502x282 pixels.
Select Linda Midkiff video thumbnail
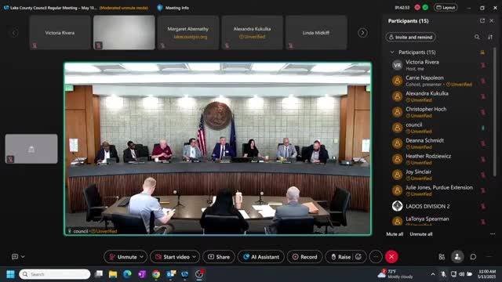click(316, 33)
